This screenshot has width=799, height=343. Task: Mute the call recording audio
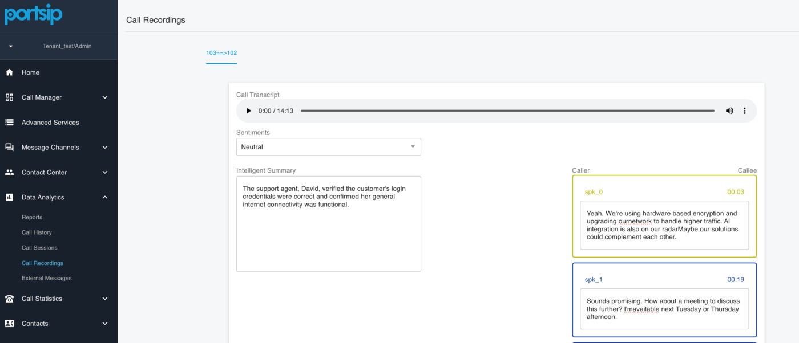click(x=729, y=111)
